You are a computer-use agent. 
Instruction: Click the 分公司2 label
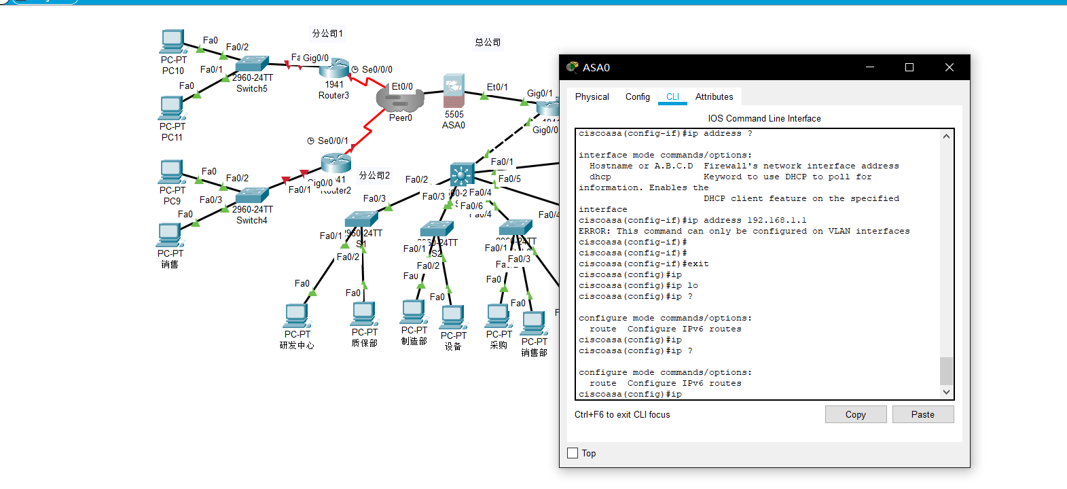(x=374, y=175)
